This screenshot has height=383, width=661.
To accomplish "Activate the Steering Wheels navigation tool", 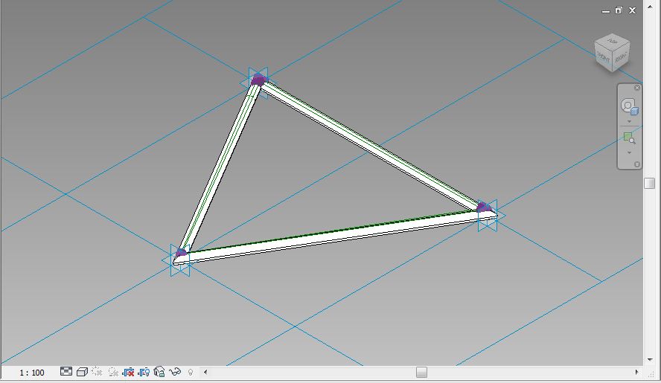I will 629,106.
